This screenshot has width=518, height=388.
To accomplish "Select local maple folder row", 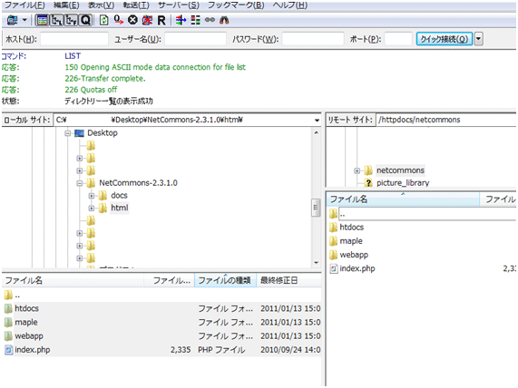I will tap(161, 323).
